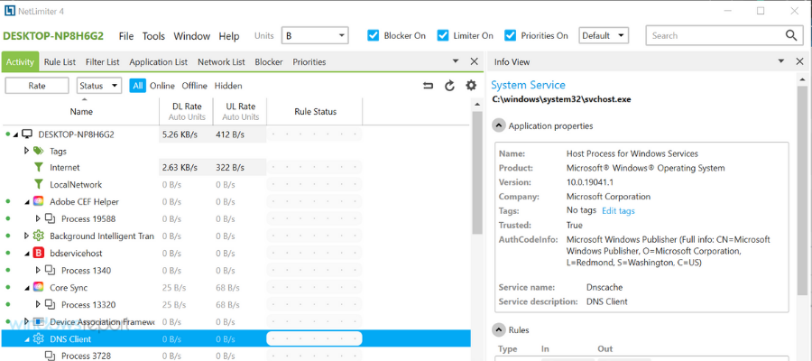Screen dimensions: 812x361
Task: Collapse the Adobe CEF Helper node
Action: 27,202
